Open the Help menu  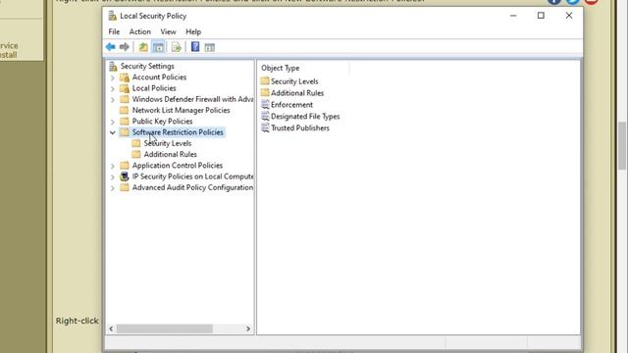click(x=193, y=31)
